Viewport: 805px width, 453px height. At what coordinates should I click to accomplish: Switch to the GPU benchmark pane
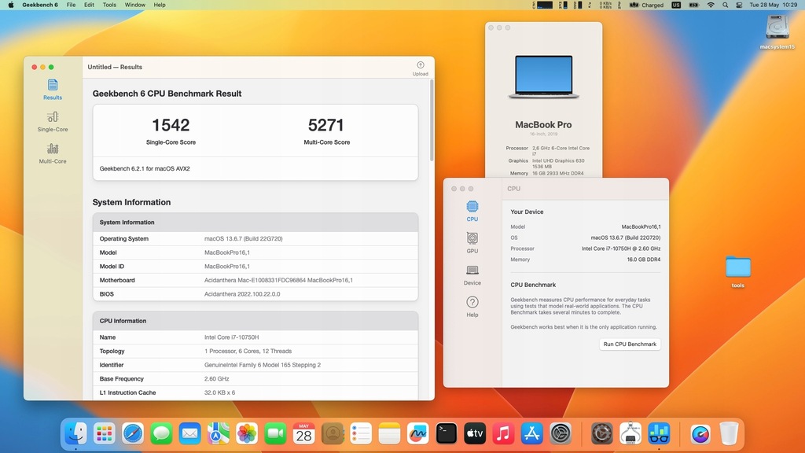tap(472, 241)
